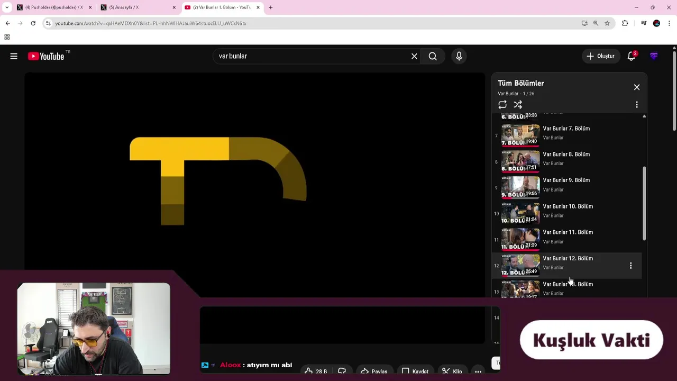The width and height of the screenshot is (677, 381).
Task: Select title "Var Bunlar 9. Bölüm"
Action: (566, 180)
